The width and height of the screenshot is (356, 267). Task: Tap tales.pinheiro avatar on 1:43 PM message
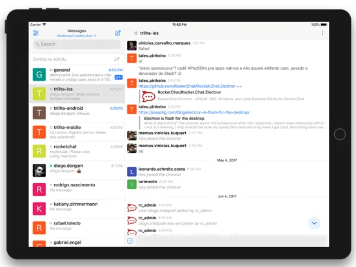(x=132, y=83)
